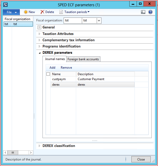The image size is (158, 166).
Task: Click the horizontal scrollbar thumb
Action: (13, 152)
